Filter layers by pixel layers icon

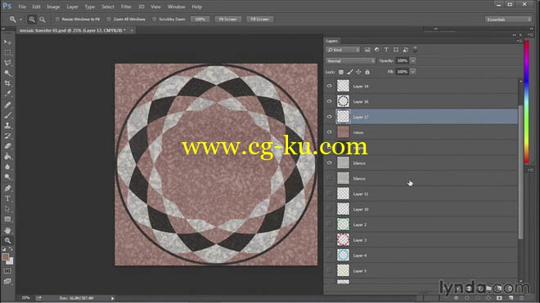click(x=367, y=50)
